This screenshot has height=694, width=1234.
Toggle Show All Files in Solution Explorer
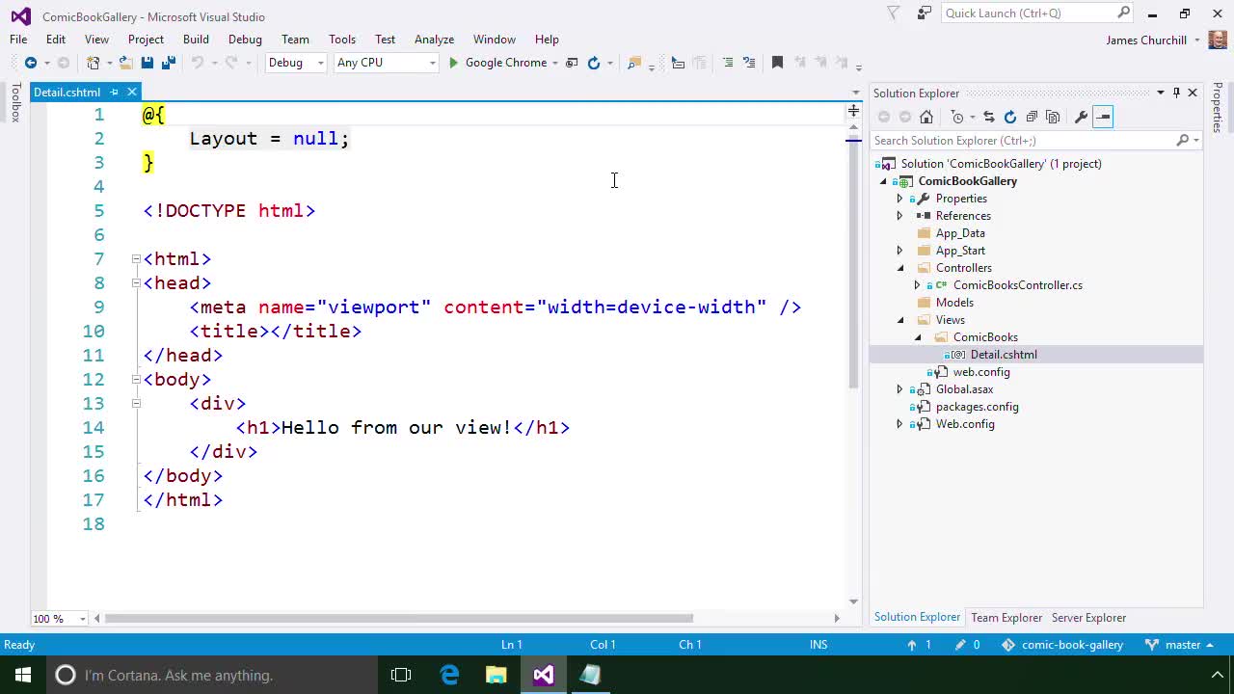(1055, 118)
